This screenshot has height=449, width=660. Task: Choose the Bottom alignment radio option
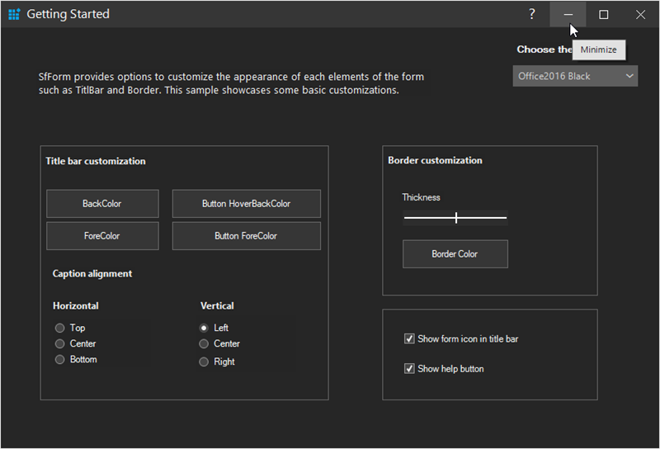pyautogui.click(x=60, y=359)
